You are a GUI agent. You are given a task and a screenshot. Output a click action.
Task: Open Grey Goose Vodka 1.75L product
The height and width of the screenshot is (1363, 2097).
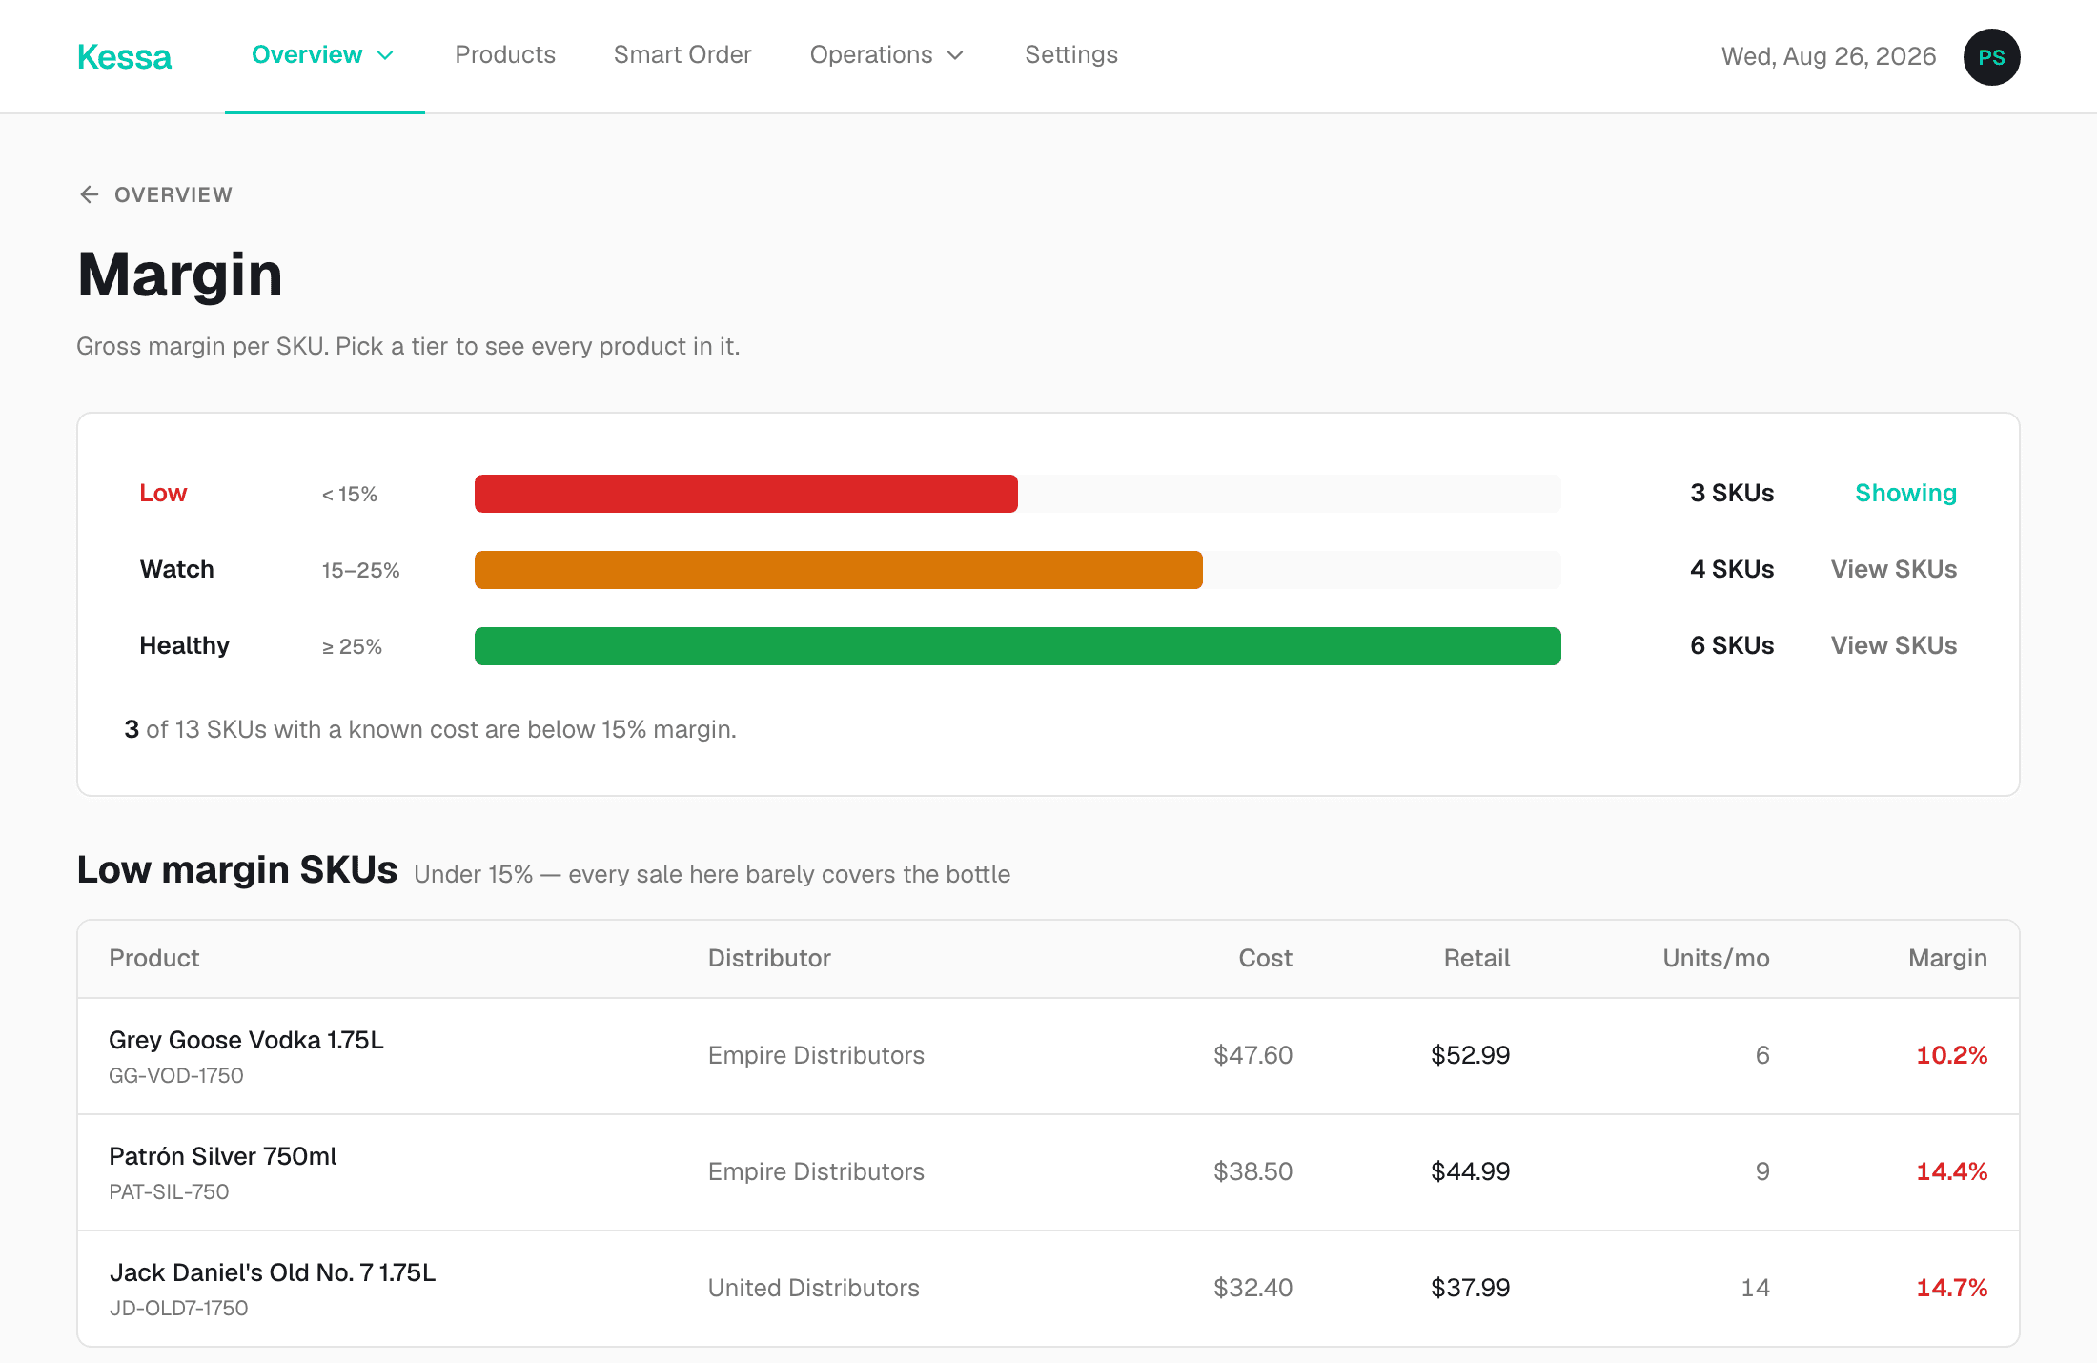246,1040
